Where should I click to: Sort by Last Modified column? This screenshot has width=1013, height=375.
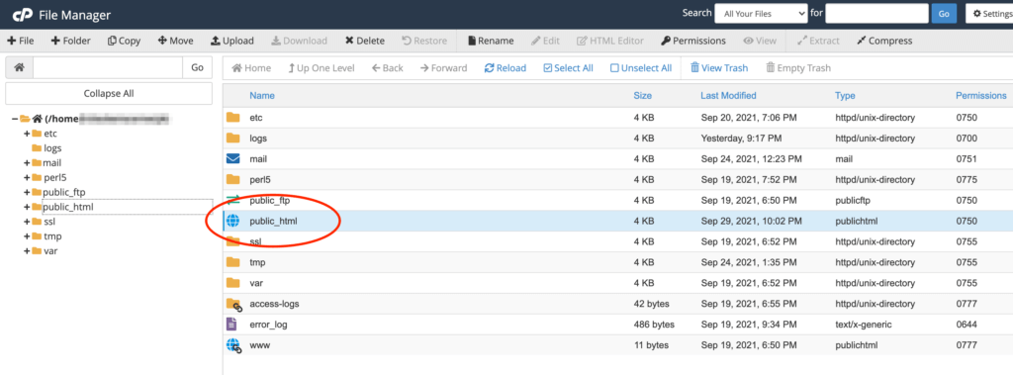tap(728, 96)
